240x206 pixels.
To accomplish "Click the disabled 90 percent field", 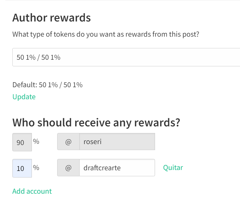I will (x=22, y=142).
